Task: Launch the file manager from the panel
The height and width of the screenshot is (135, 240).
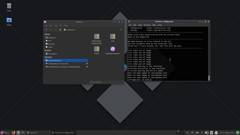Action: (x=18, y=132)
